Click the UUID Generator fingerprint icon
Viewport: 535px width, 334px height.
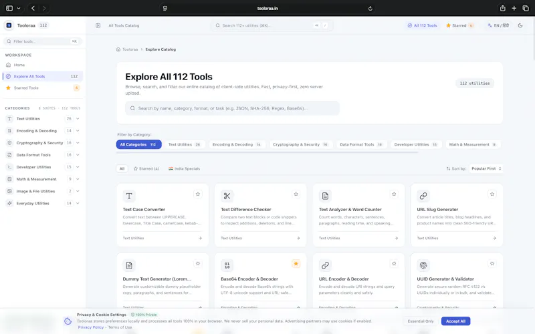tap(423, 265)
